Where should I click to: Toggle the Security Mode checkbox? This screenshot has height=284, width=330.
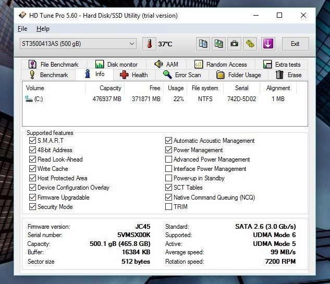tap(32, 207)
